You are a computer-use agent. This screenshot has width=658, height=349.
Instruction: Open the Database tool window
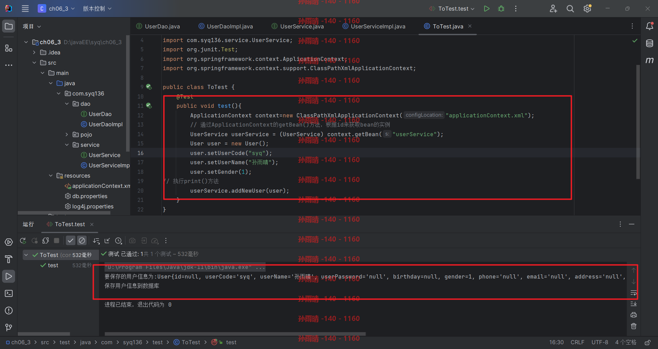pos(649,43)
